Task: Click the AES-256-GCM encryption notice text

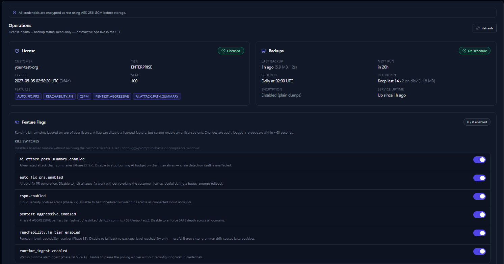Action: point(72,13)
